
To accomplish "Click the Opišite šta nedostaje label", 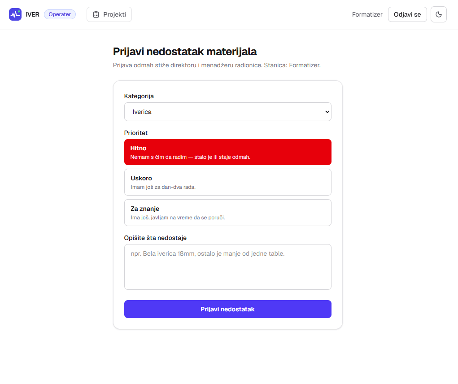I will click(155, 238).
